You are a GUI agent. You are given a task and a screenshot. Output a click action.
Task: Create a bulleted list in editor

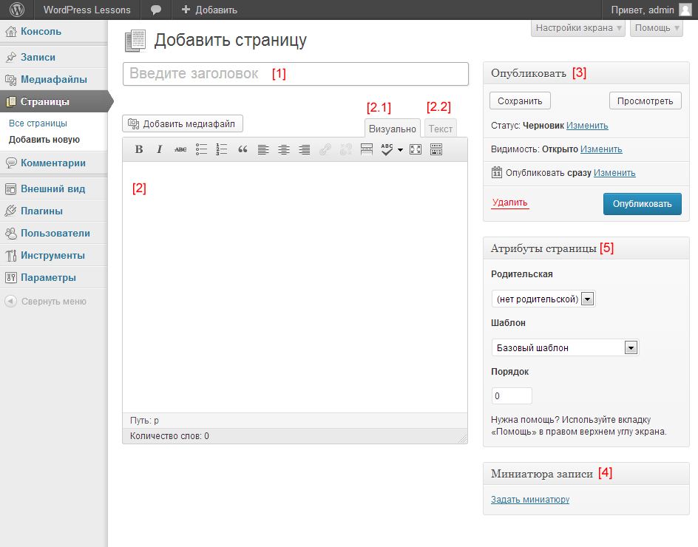201,149
